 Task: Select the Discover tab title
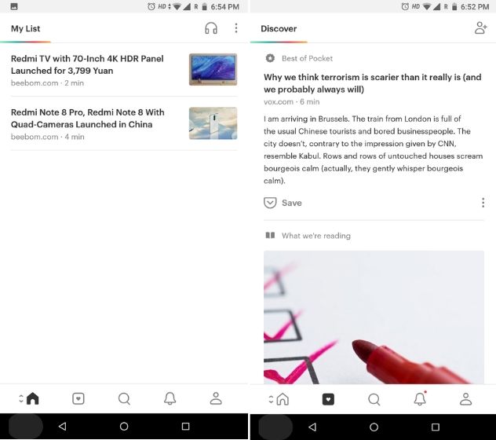coord(279,28)
